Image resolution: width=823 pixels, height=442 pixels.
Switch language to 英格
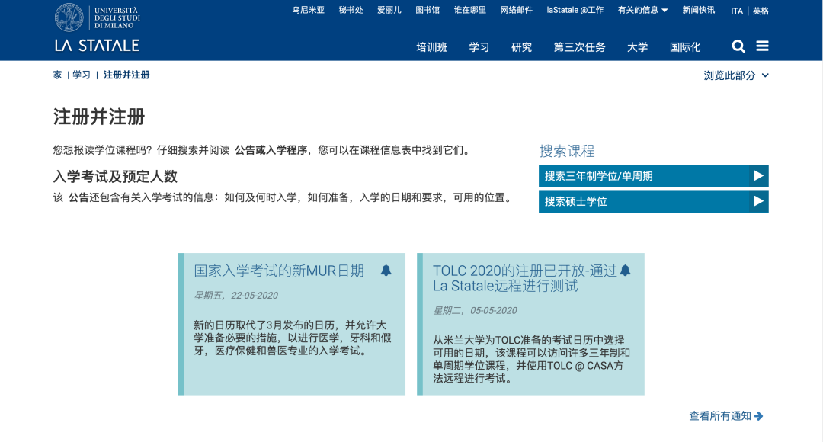pyautogui.click(x=761, y=11)
